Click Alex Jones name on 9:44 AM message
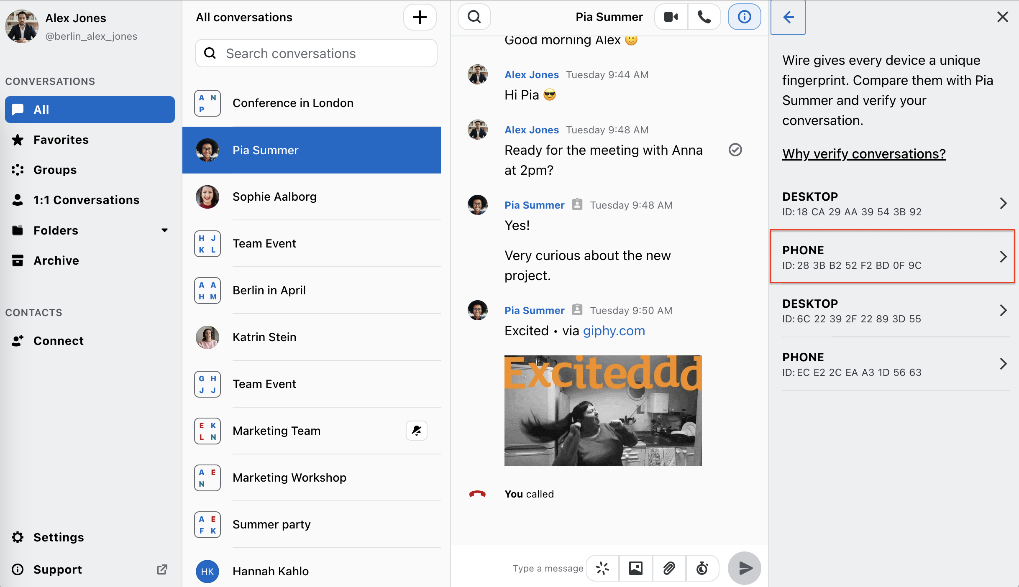1019x587 pixels. pyautogui.click(x=532, y=75)
